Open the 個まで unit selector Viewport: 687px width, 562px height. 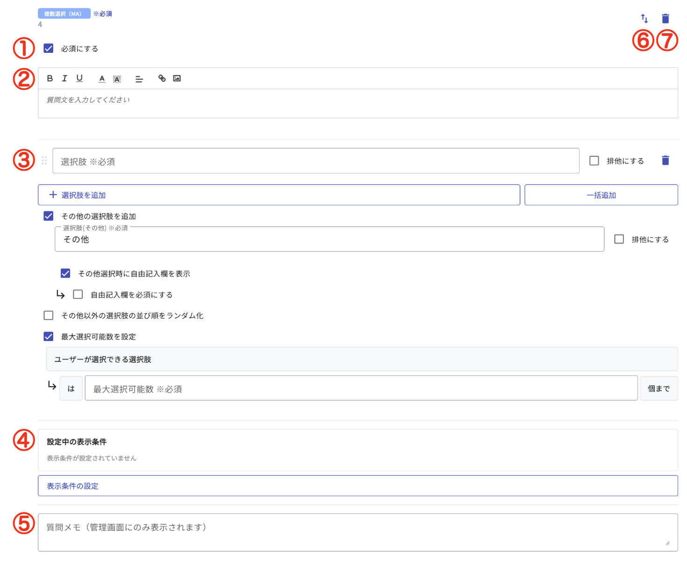point(658,388)
